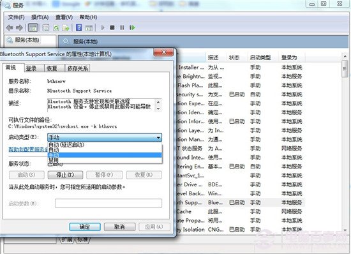Click the 停止(T) button
This screenshot has height=254, width=351.
click(65, 175)
